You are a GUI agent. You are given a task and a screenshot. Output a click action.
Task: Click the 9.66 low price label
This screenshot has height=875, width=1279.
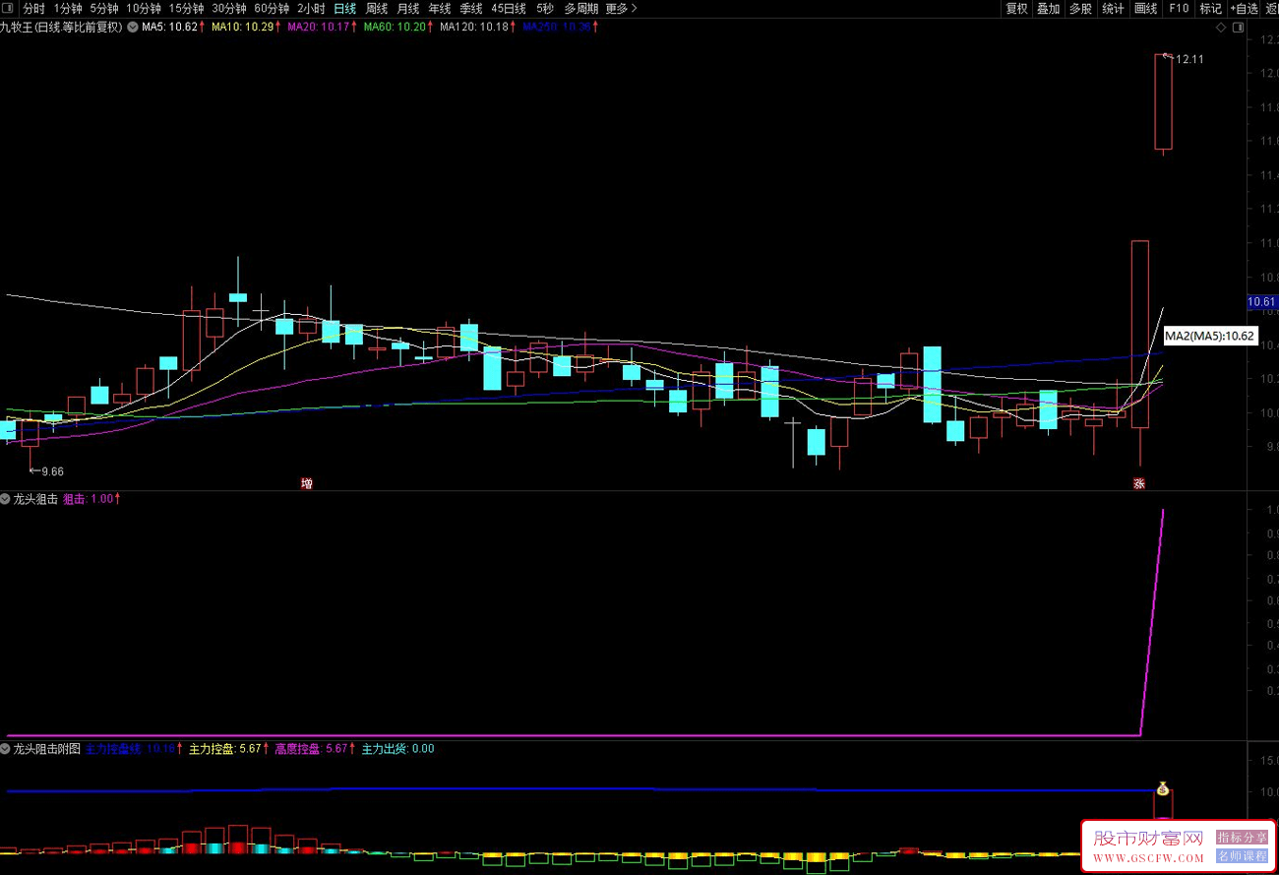52,471
